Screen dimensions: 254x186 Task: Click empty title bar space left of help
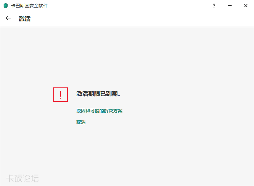[x=132, y=6]
